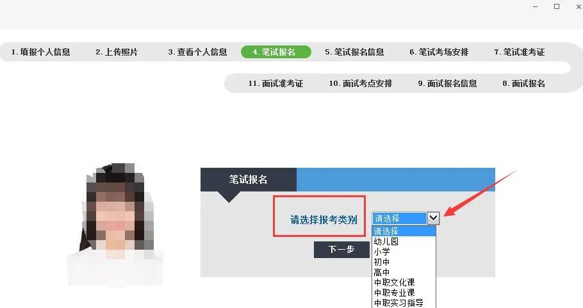Select the active step 4 笔试报名
The width and height of the screenshot is (583, 308).
(x=276, y=52)
